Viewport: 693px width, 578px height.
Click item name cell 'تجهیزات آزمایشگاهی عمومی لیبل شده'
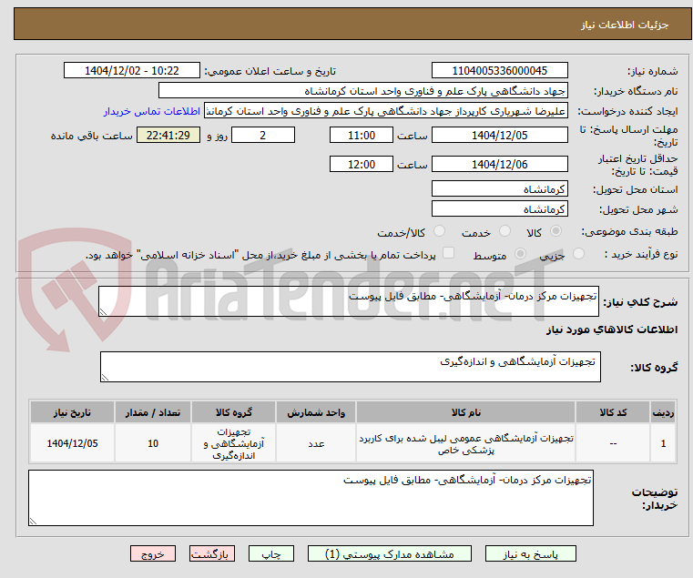[466, 443]
